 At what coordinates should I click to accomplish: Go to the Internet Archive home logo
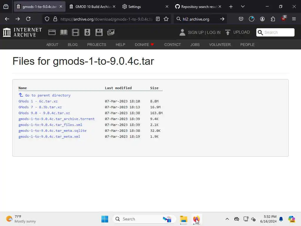(22, 32)
